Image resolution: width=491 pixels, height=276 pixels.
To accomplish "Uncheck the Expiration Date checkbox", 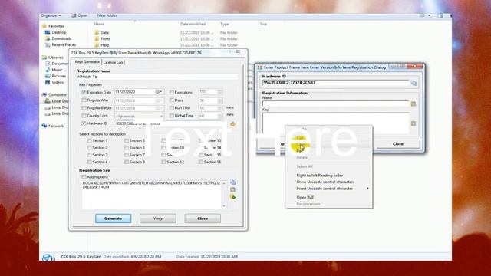I will pyautogui.click(x=84, y=92).
